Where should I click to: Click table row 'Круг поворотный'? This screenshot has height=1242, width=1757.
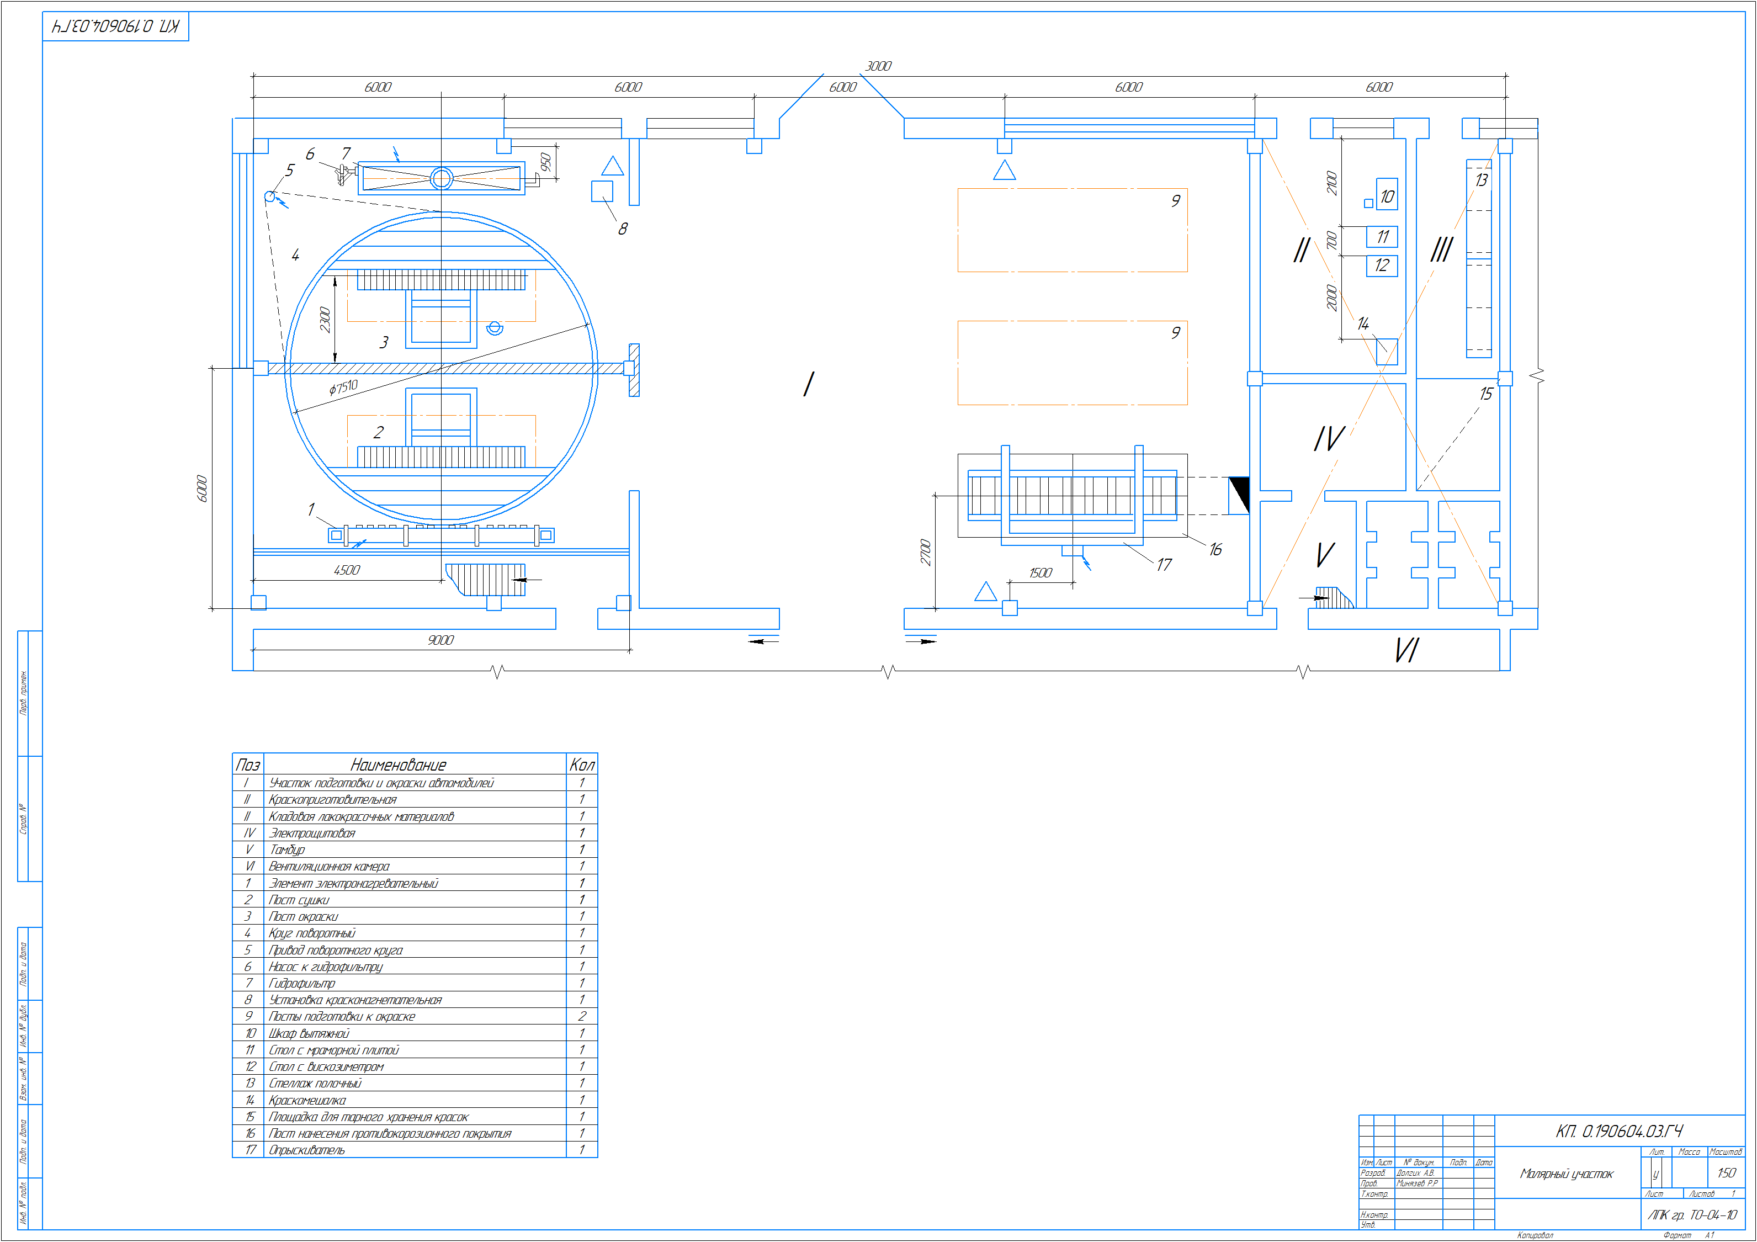click(312, 933)
